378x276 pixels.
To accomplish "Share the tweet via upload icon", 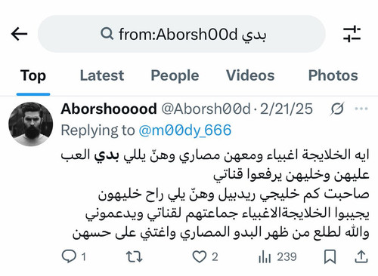I will pos(361,256).
